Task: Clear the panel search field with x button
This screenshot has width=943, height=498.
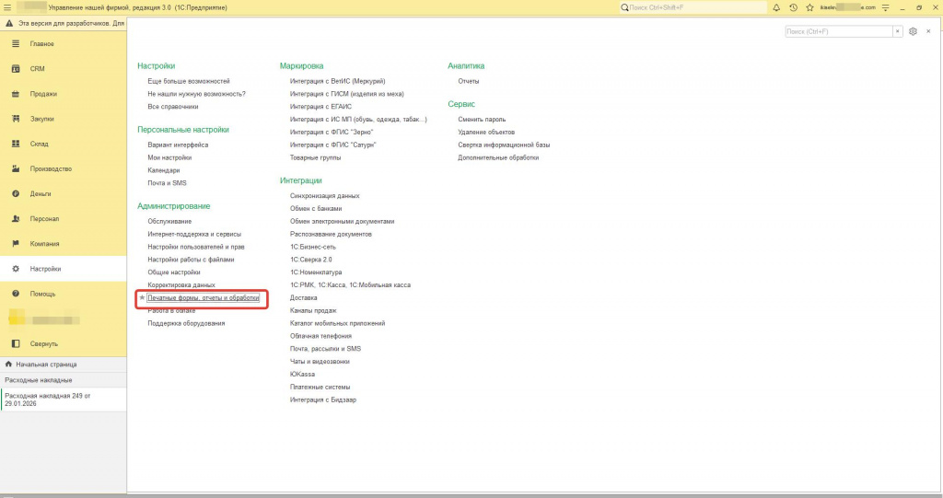Action: coord(897,31)
